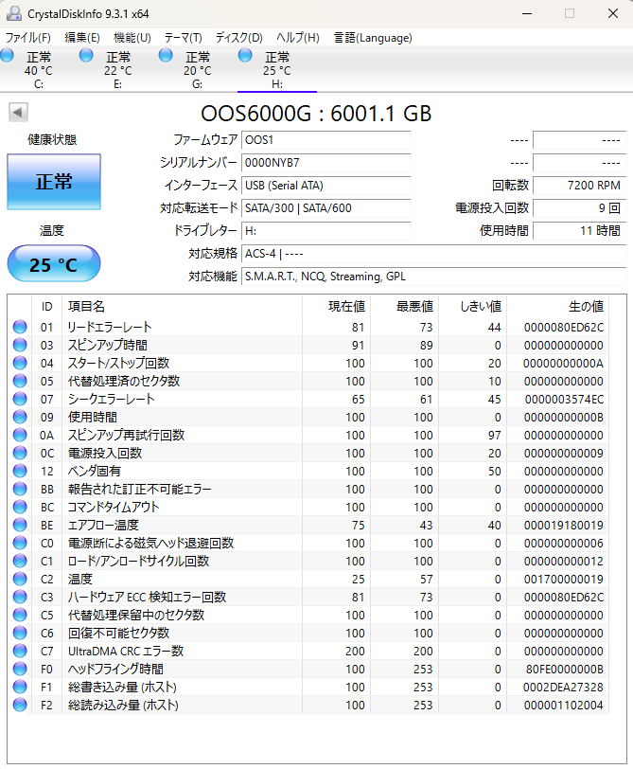The height and width of the screenshot is (769, 633).
Task: Select the F0 ヘッドフライング時間 row name
Action: coord(115,669)
